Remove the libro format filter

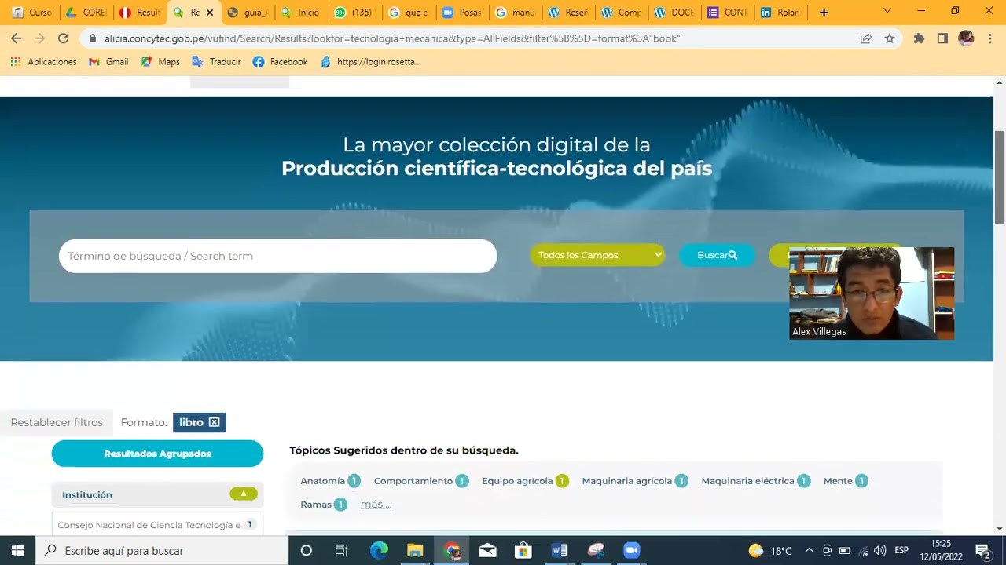coord(214,422)
